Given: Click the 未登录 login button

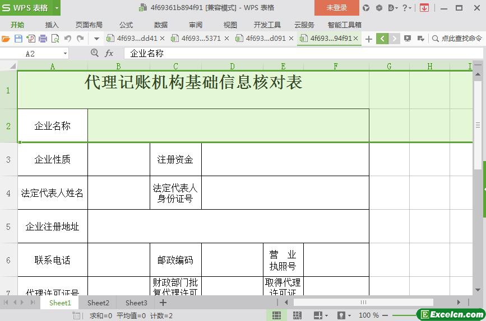Looking at the screenshot, I should pos(336,8).
